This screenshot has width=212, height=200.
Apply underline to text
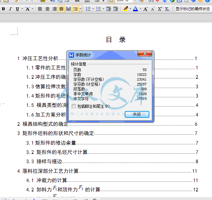click(17, 9)
